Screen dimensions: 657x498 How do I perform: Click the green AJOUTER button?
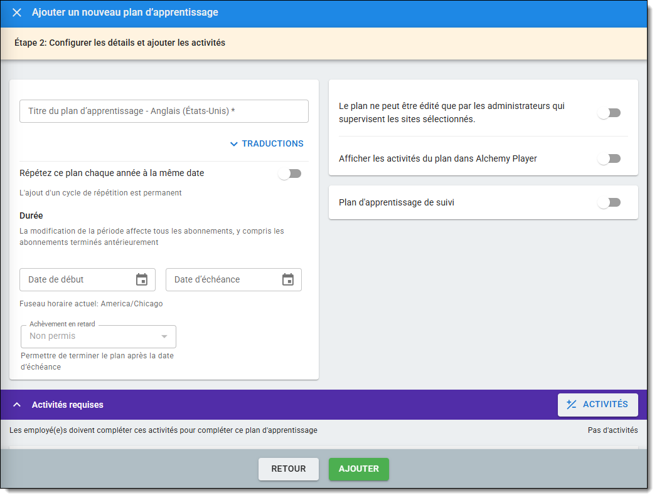358,469
